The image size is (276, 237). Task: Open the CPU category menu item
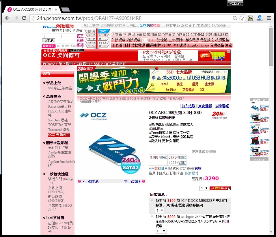152,40
